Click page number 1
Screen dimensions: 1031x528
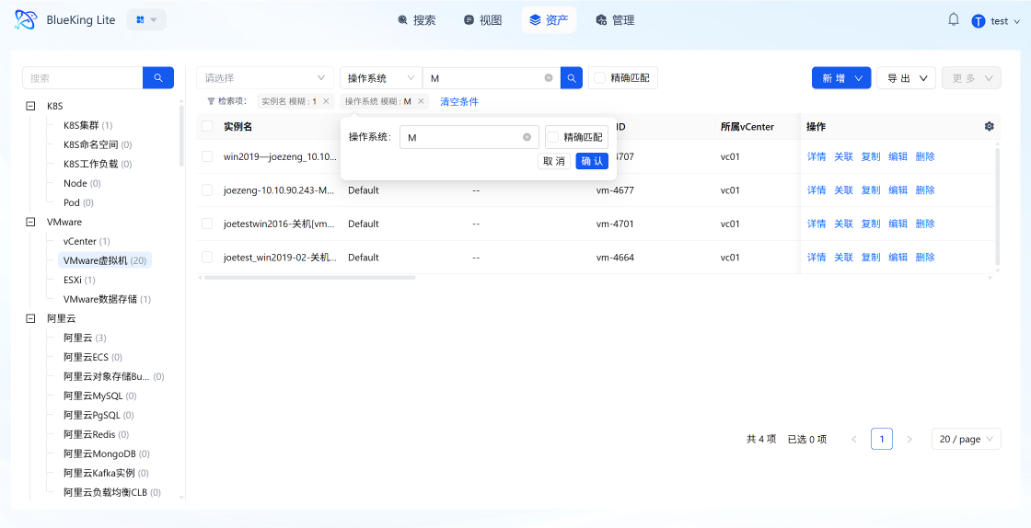click(x=882, y=440)
